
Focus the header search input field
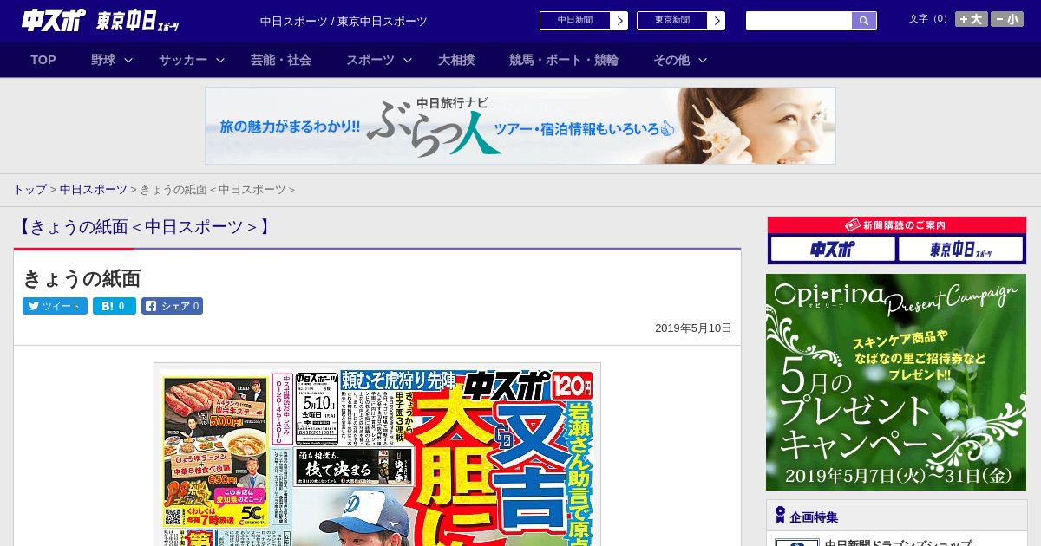click(x=799, y=21)
